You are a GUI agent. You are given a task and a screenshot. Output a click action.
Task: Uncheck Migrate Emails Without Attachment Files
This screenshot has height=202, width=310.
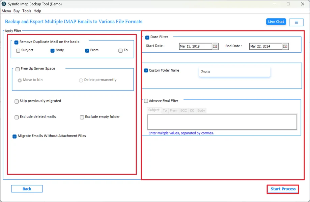(x=15, y=136)
